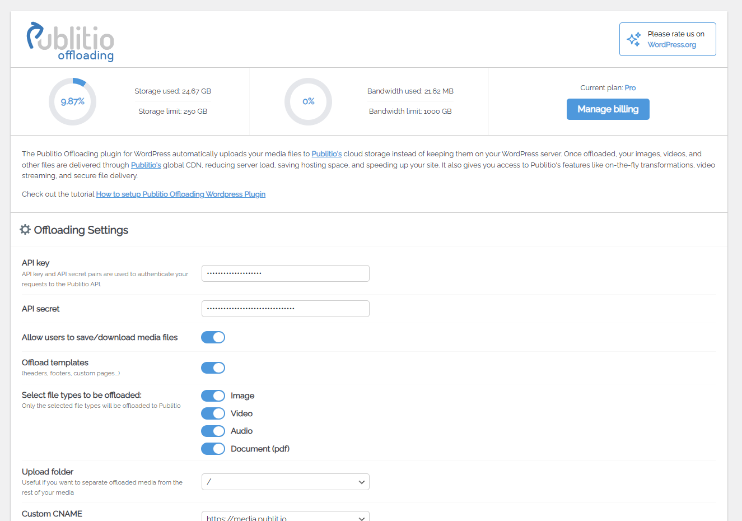The height and width of the screenshot is (521, 742).
Task: Toggle Document (pdf) offloading switch
Action: tap(213, 449)
